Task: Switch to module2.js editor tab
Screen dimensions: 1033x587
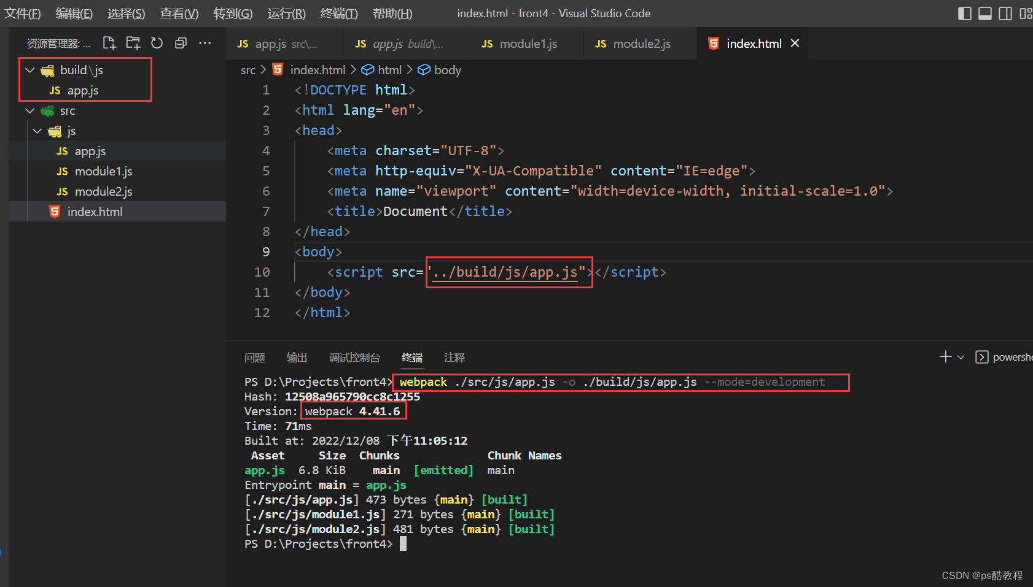Action: (641, 44)
